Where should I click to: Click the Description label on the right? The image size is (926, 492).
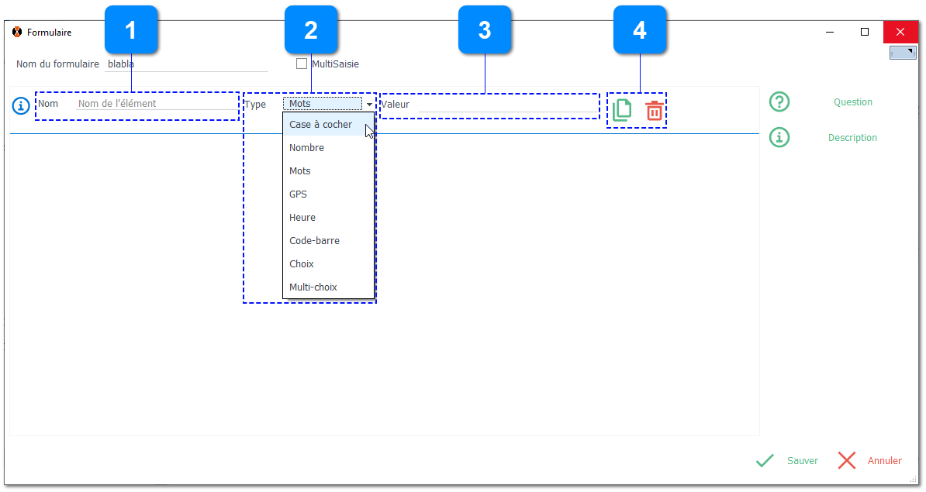point(852,138)
